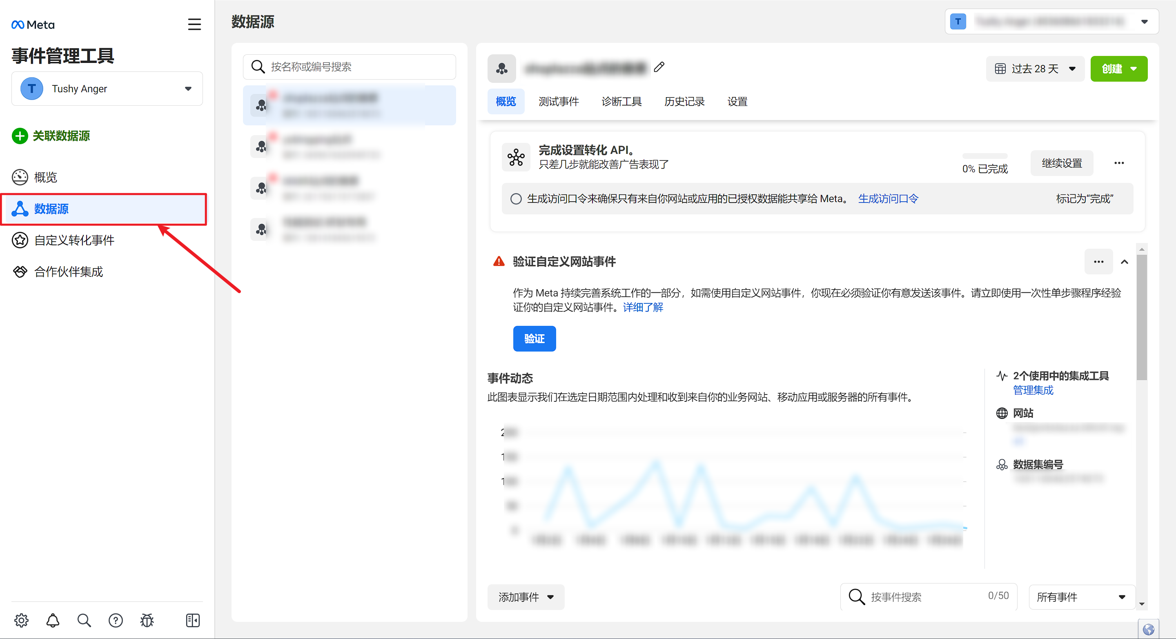
Task: Open more options for 验证自定义网站事件
Action: [x=1098, y=262]
